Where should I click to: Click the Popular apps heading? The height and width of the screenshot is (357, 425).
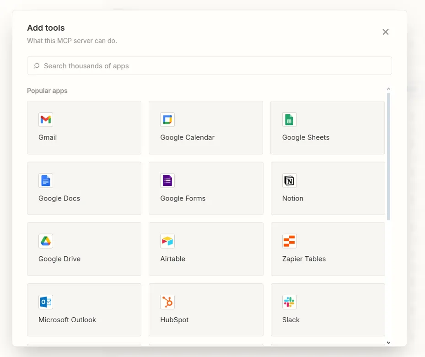pos(47,91)
